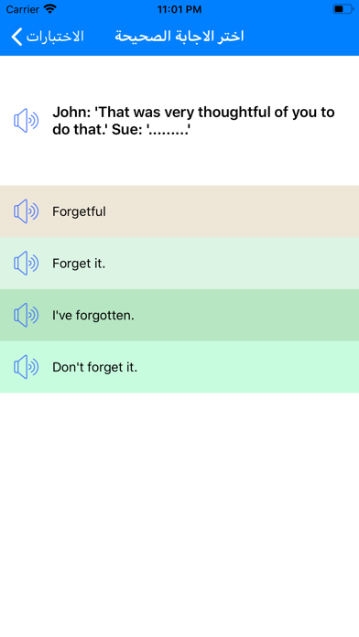Listen to the 'Forget it.' answer audio
Viewport: 359px width, 637px height.
(x=26, y=264)
